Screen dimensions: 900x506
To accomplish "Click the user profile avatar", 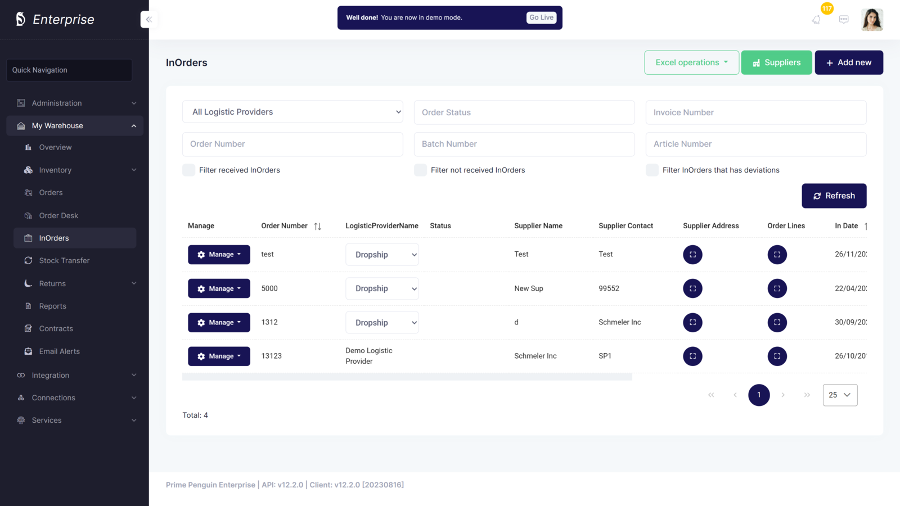I will click(871, 20).
